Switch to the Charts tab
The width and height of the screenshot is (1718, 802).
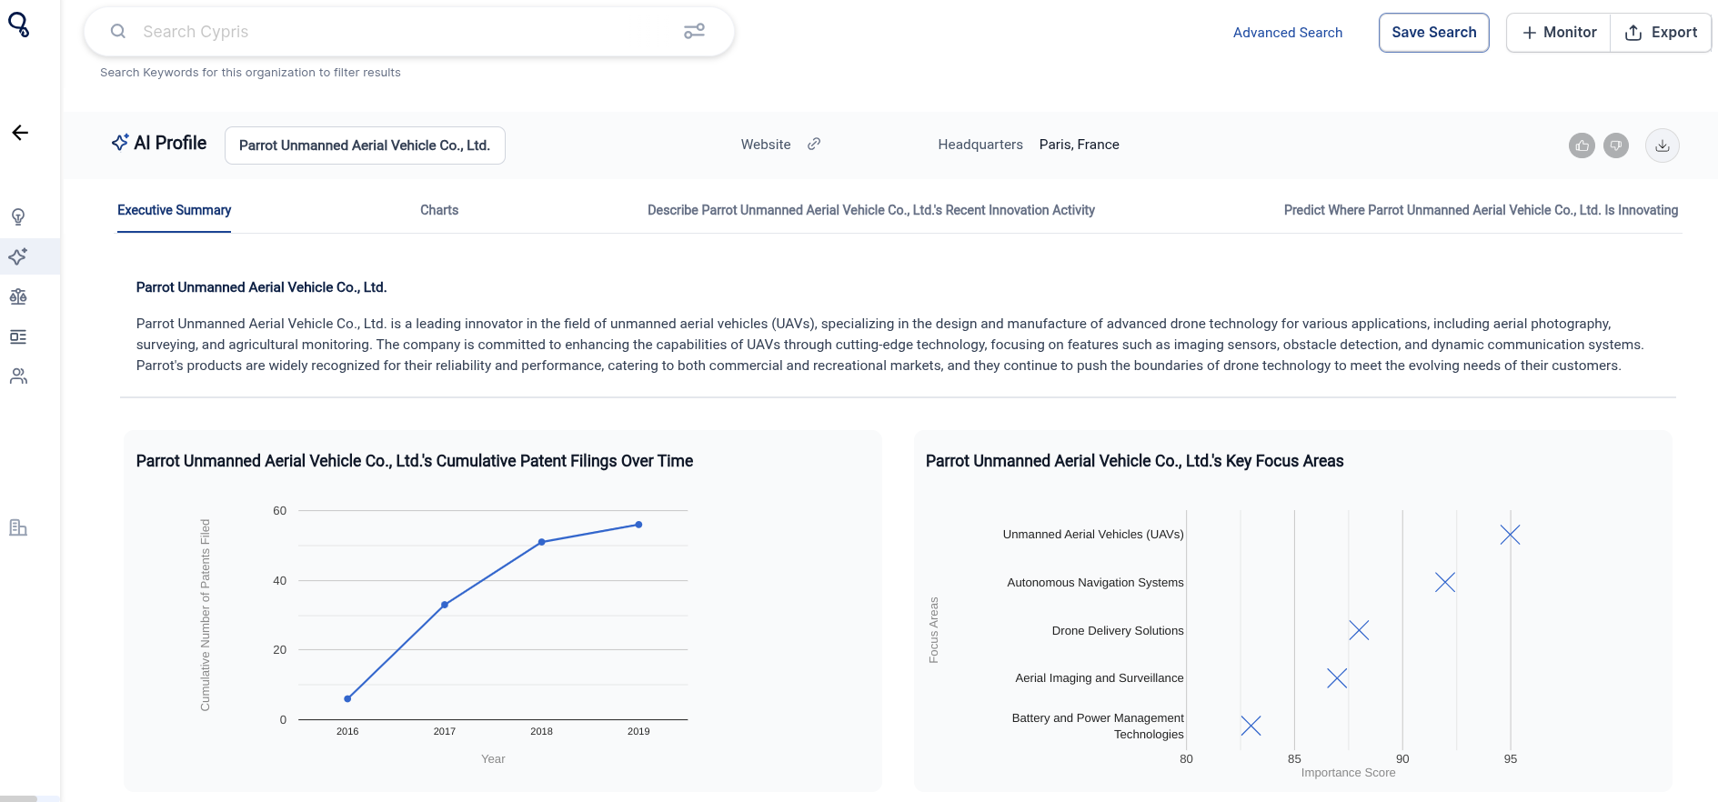[439, 210]
